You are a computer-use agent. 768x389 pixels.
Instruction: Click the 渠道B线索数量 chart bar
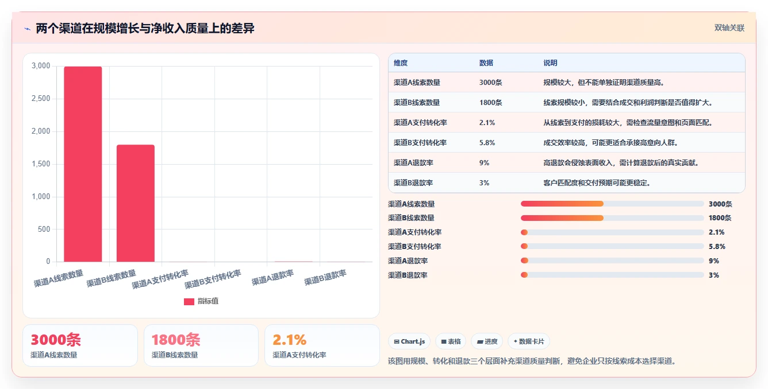tap(136, 203)
